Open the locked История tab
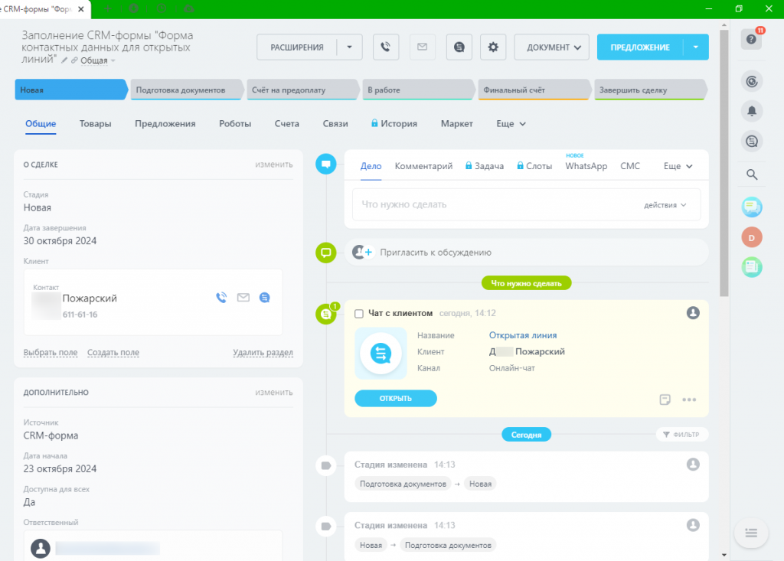The image size is (784, 561). tap(394, 123)
